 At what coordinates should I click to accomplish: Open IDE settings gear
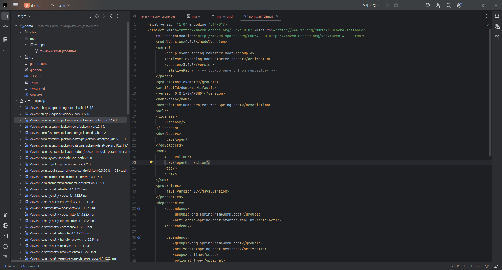459,5
